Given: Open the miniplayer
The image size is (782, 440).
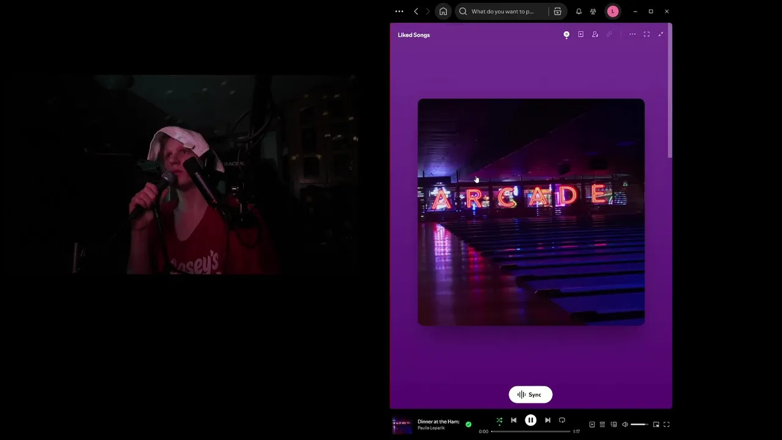Looking at the screenshot, I should click(656, 425).
